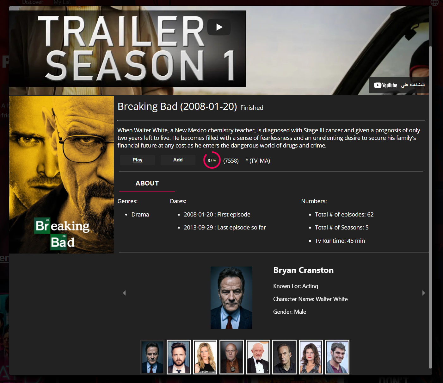The image size is (443, 383).
Task: Show next cast member arrow
Action: [424, 293]
